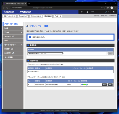Collapse sidebar with double-arrow icon
The width and height of the screenshot is (119, 114).
tap(4, 20)
